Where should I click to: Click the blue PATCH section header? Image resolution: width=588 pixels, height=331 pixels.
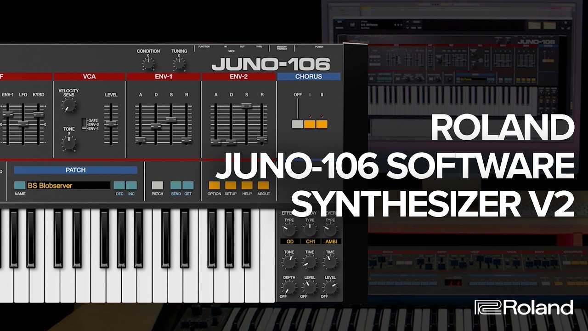click(x=75, y=170)
